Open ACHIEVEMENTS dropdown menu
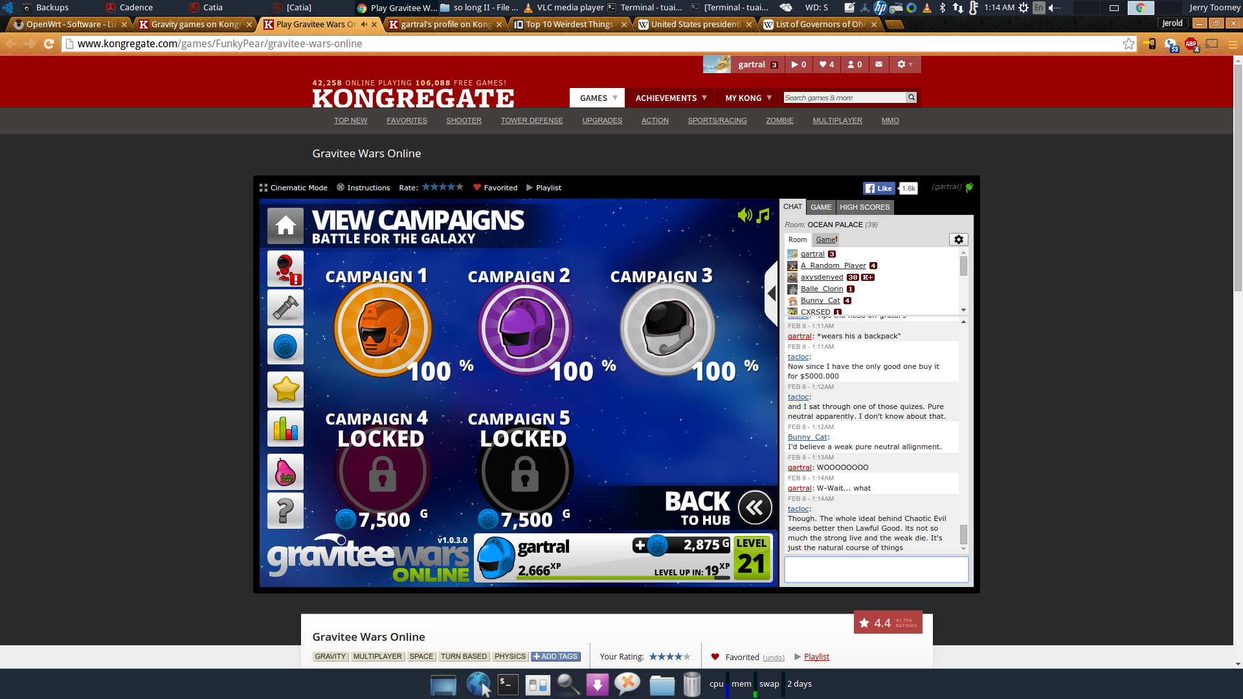 point(670,98)
